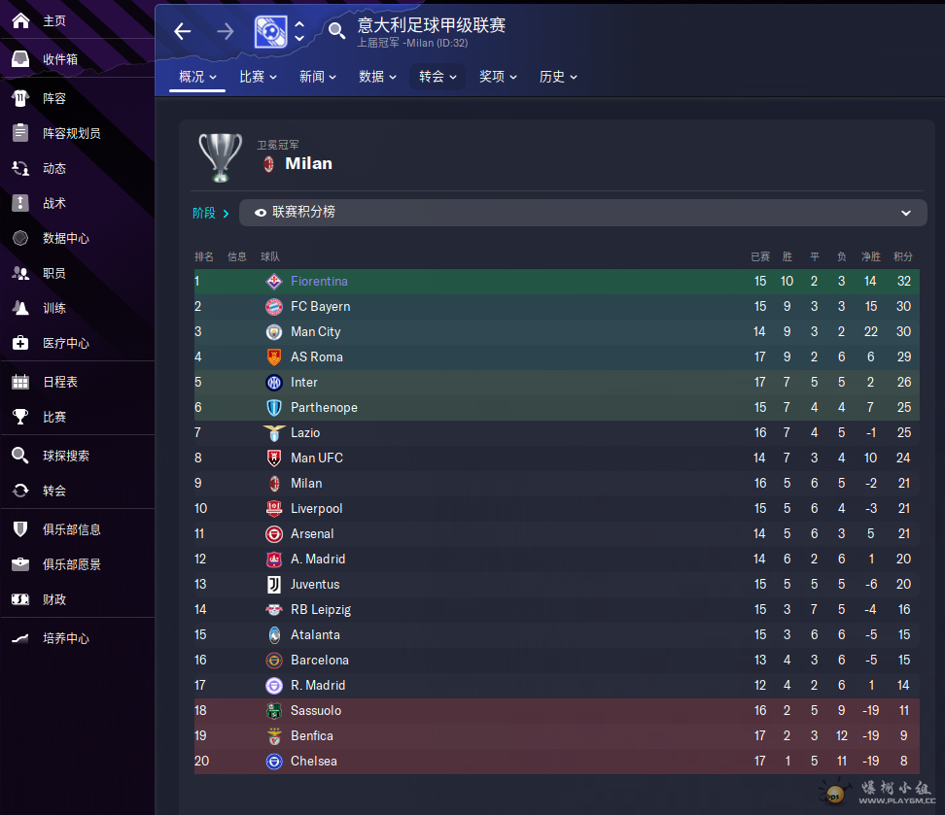Switch to the 新闻 tab
The height and width of the screenshot is (815, 945).
click(x=318, y=77)
